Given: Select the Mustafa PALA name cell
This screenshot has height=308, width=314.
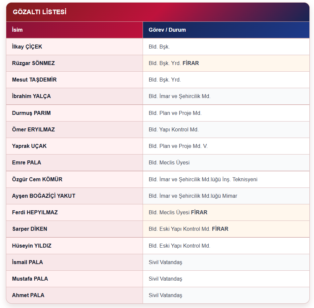Looking at the screenshot, I should (74, 279).
